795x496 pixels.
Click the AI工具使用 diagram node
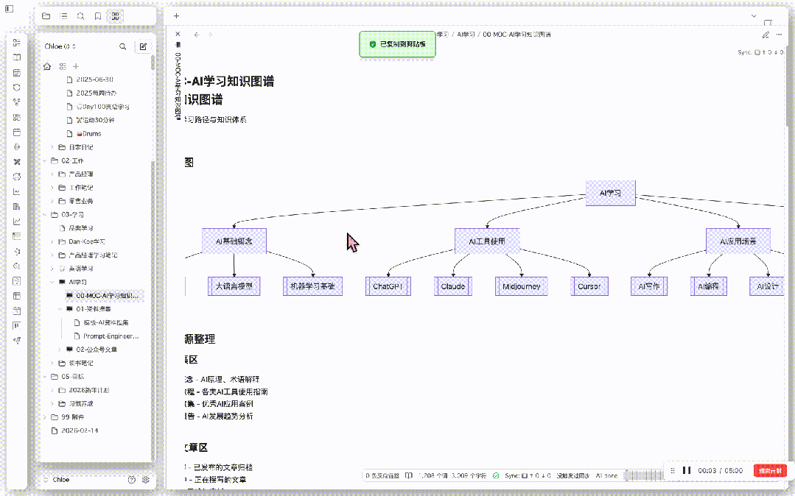[x=487, y=241]
